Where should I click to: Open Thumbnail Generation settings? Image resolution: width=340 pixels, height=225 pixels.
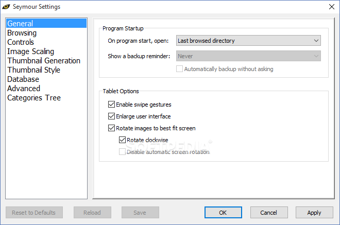point(46,61)
